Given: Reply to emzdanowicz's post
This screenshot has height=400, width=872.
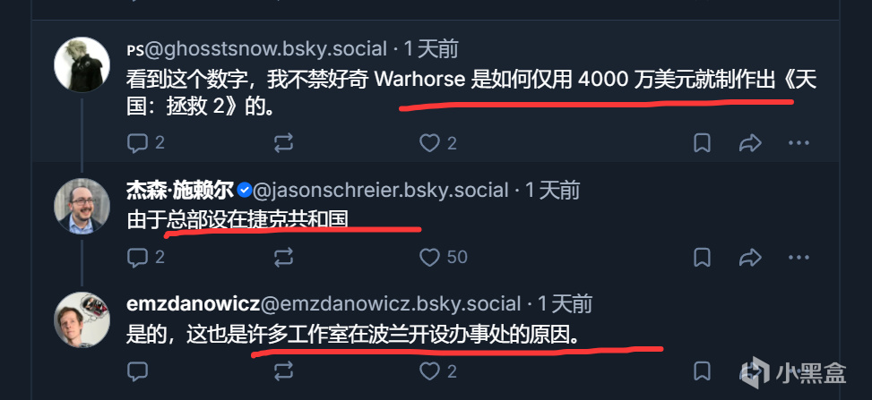Looking at the screenshot, I should pos(137,371).
